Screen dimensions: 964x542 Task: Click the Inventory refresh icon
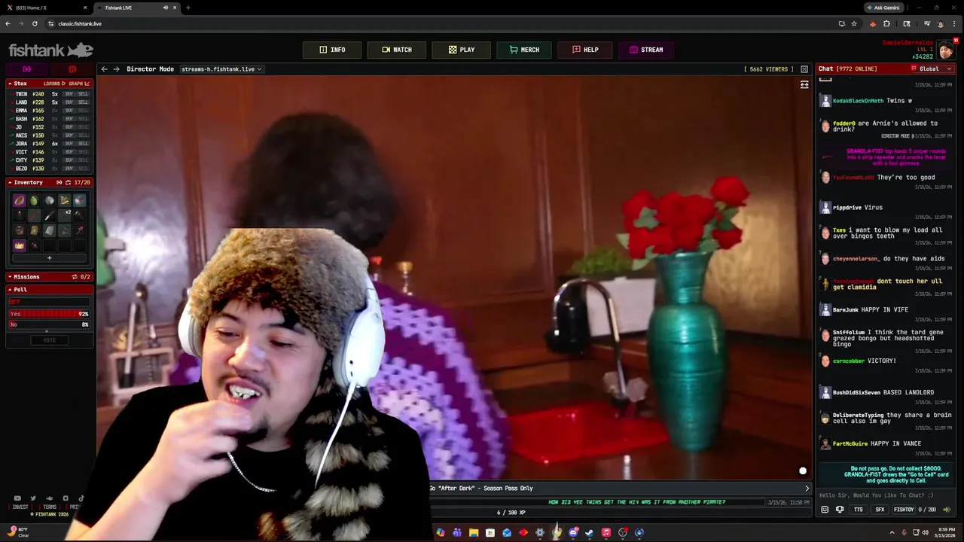(x=68, y=182)
